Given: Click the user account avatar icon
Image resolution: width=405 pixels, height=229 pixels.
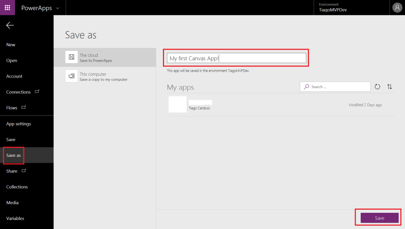Looking at the screenshot, I should coord(397,7).
